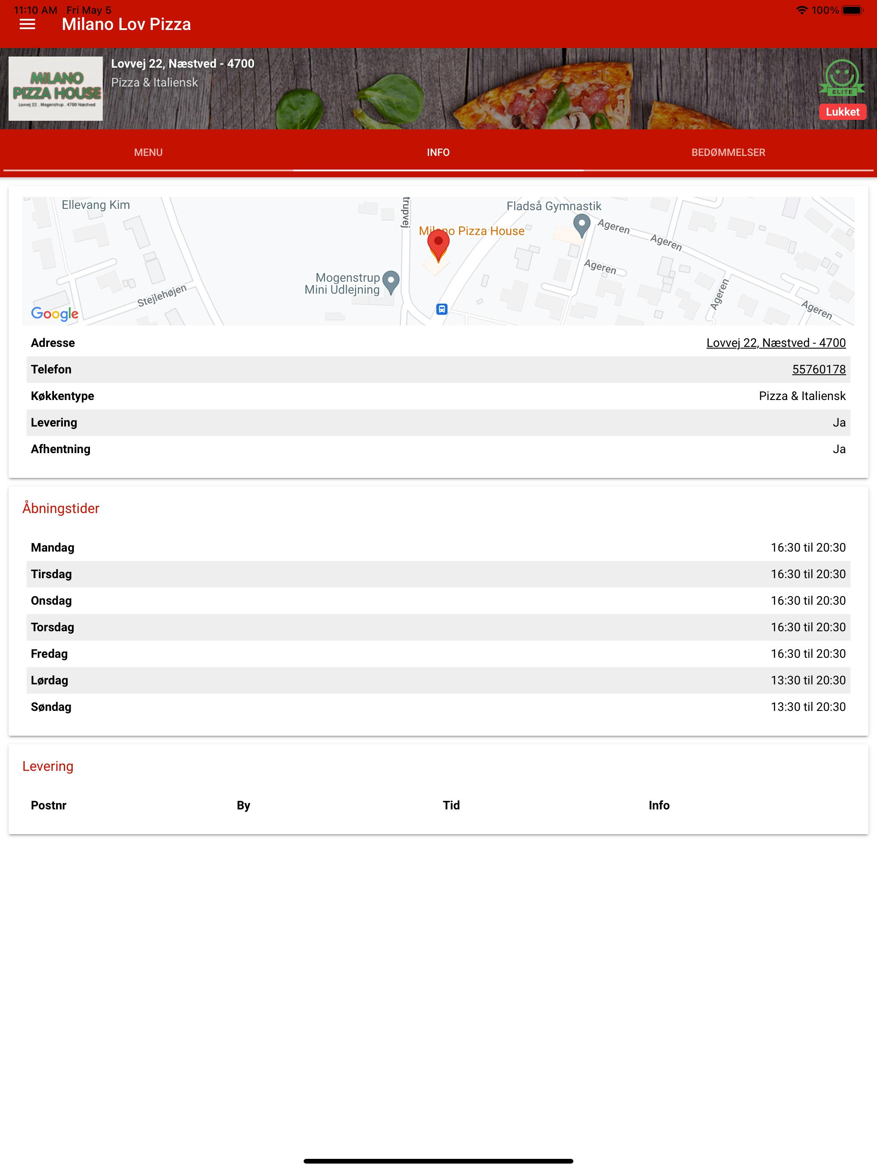
Task: Tap the By column header
Action: (x=243, y=806)
